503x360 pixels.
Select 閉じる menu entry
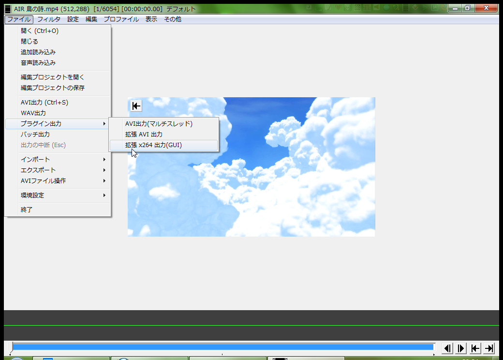point(58,42)
